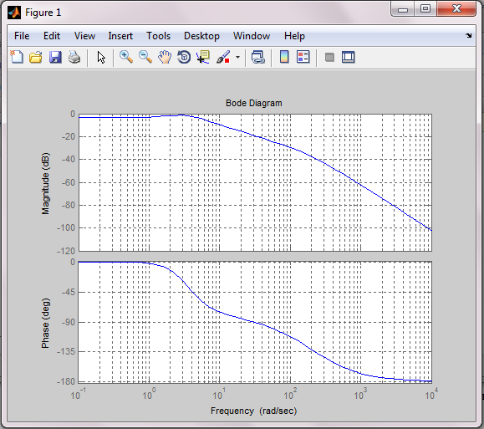Open a file with the folder icon
The width and height of the screenshot is (484, 429).
36,57
